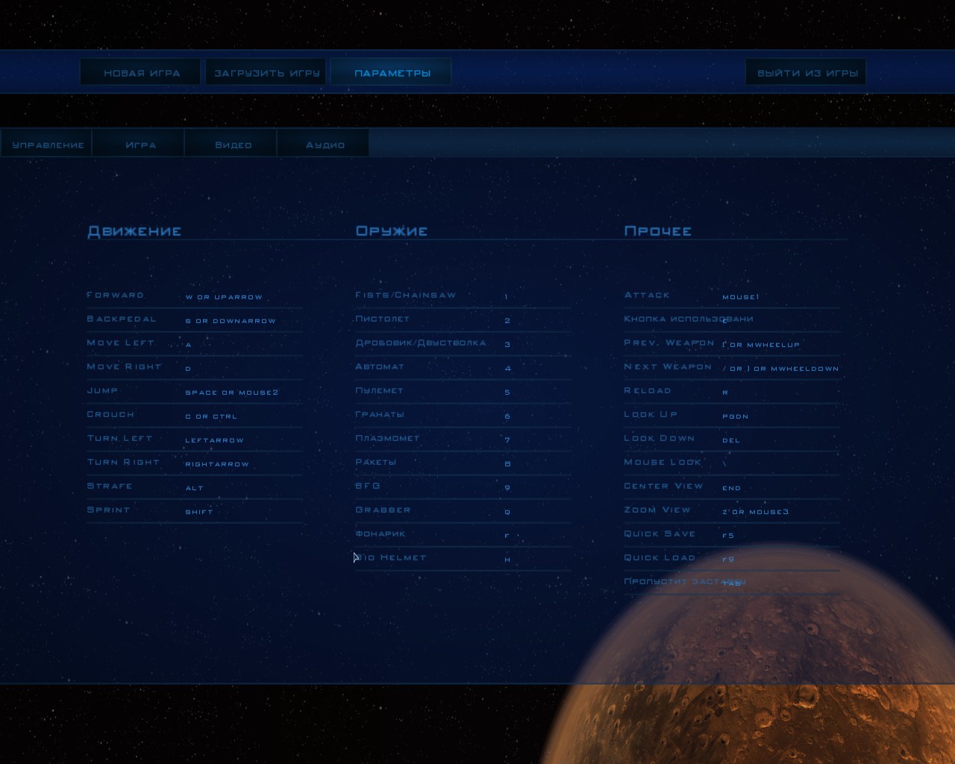Open the Загрузить игру menu
Screen dimensions: 955x764
coord(266,72)
